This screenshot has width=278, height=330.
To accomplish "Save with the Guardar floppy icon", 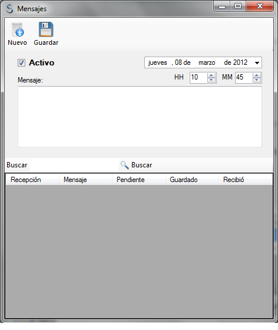I will pos(46,29).
